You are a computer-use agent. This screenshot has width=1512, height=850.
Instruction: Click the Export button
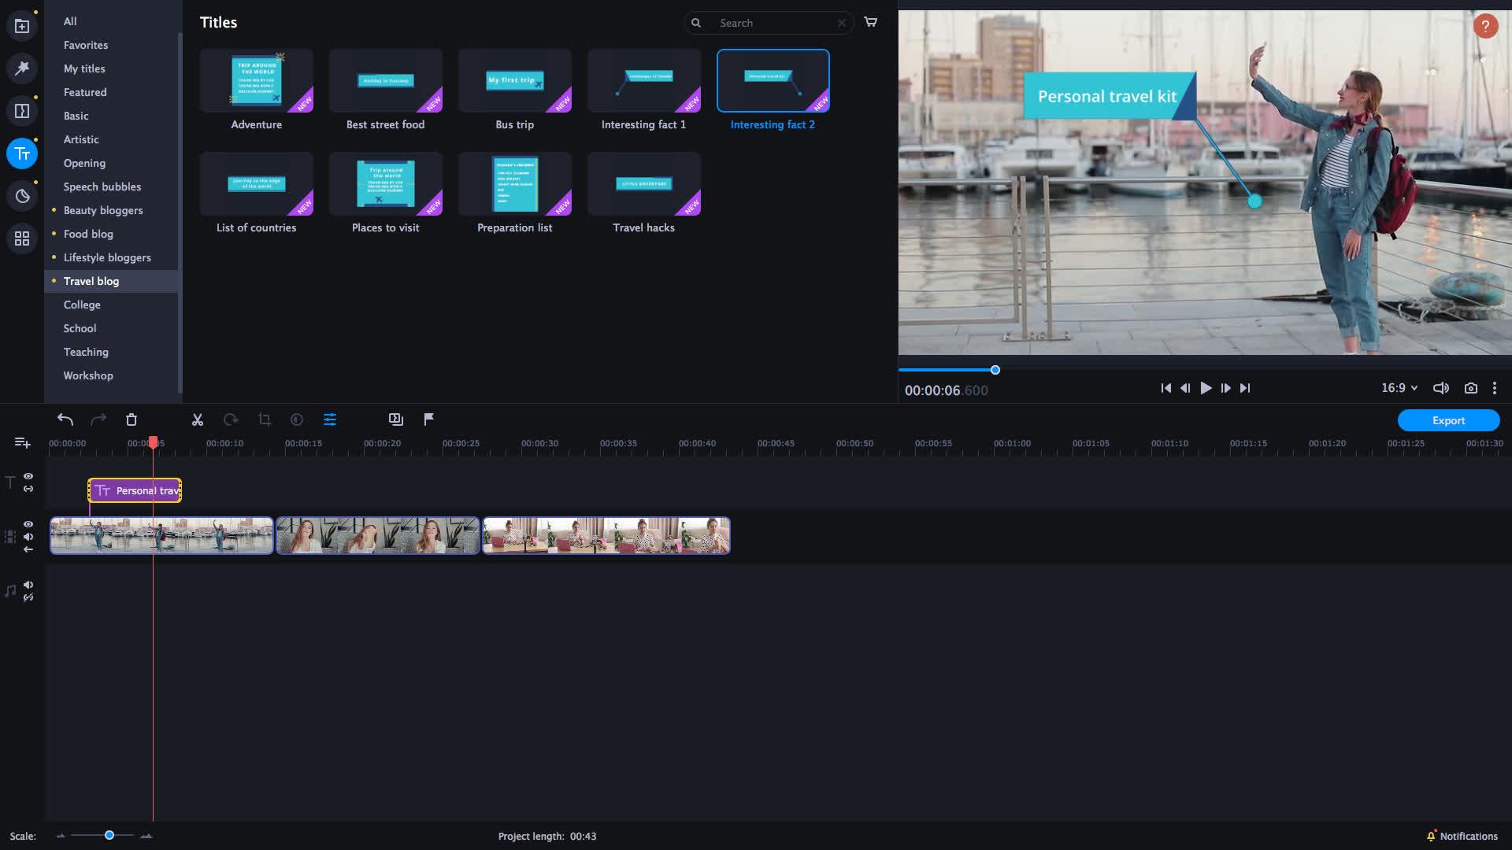click(1448, 420)
